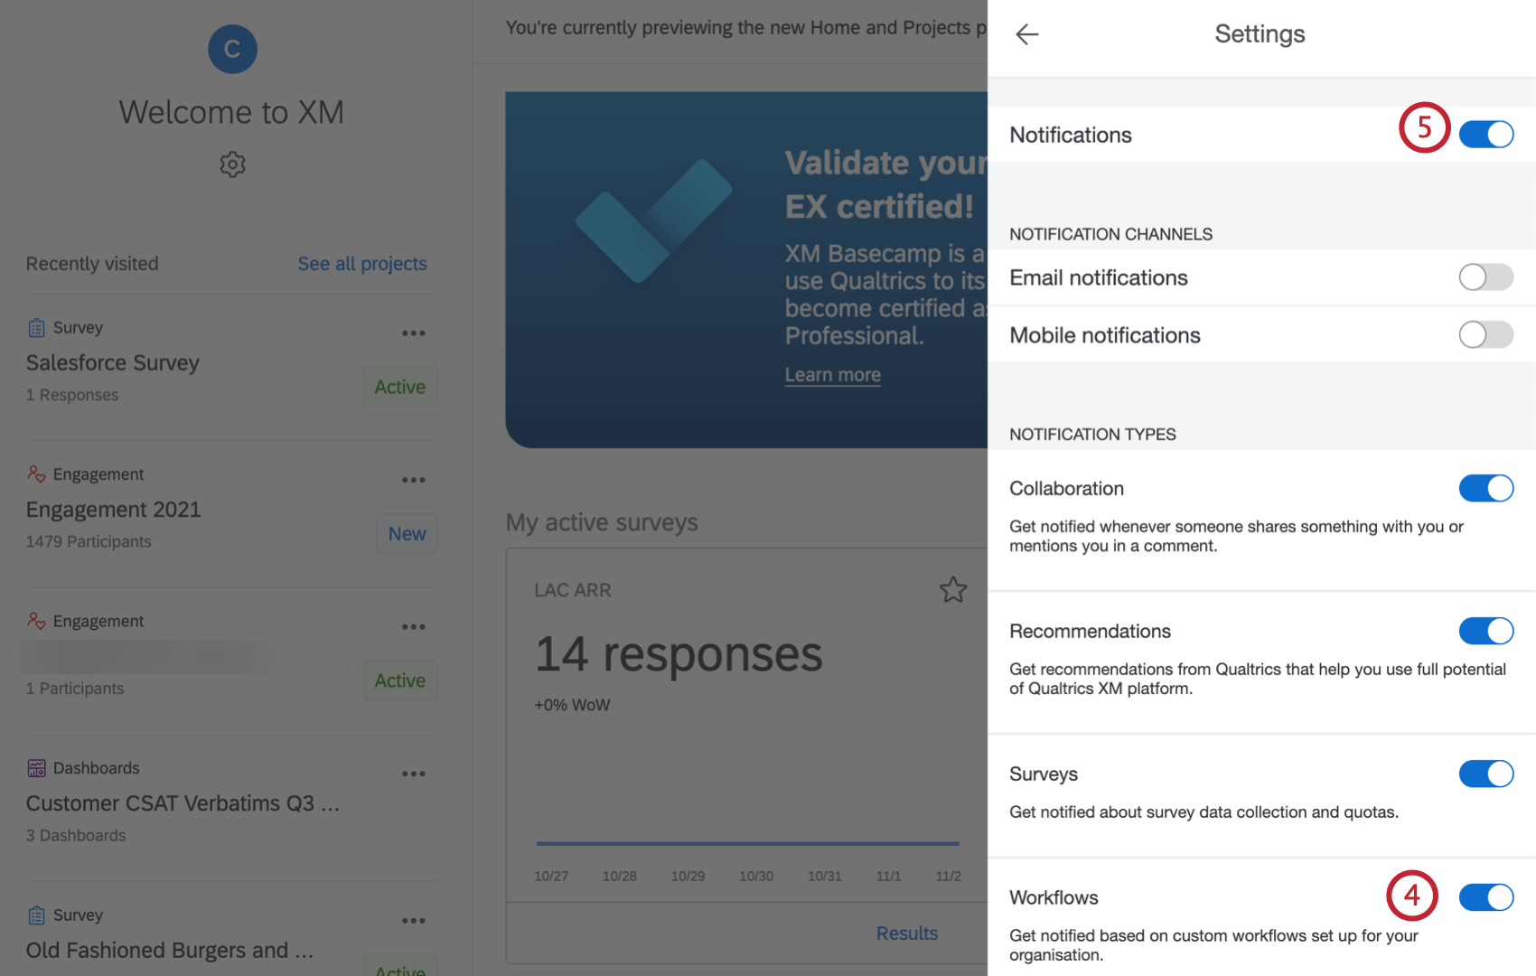This screenshot has width=1536, height=976.
Task: Disable Workflows notifications
Action: (x=1485, y=897)
